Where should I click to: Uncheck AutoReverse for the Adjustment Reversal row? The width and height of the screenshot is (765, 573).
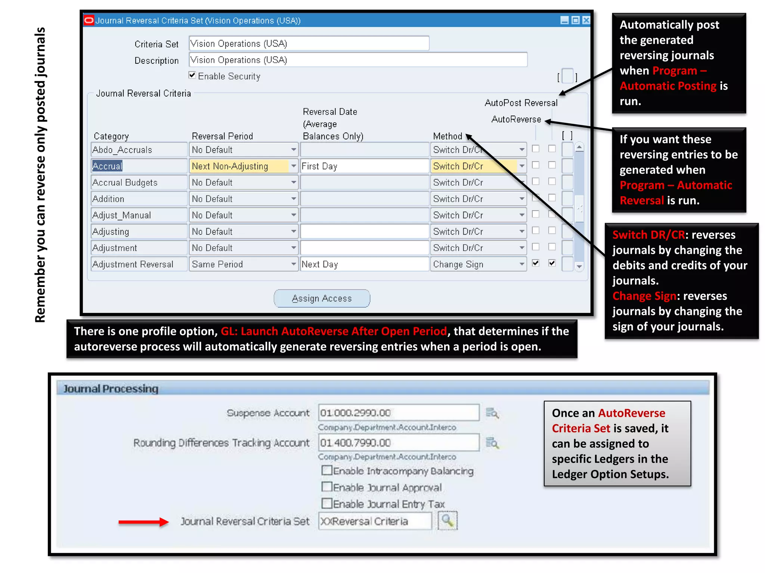536,263
